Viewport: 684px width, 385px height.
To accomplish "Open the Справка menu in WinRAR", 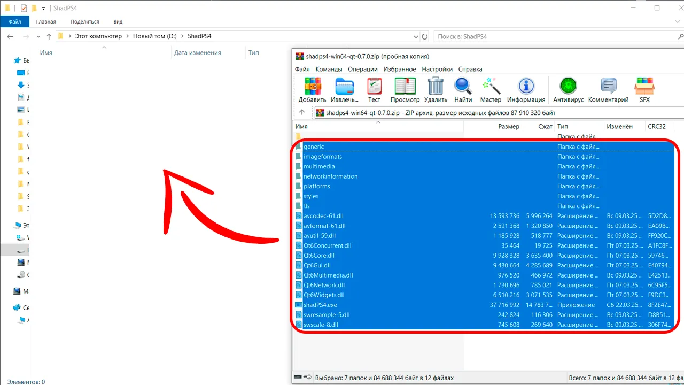I will [x=470, y=69].
